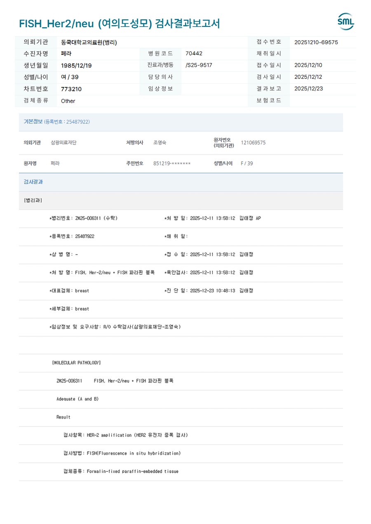371x524 pixels.
Task: Click the F / 39 value
Action: click(247, 163)
